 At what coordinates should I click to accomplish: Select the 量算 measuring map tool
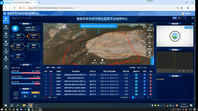pos(149,41)
